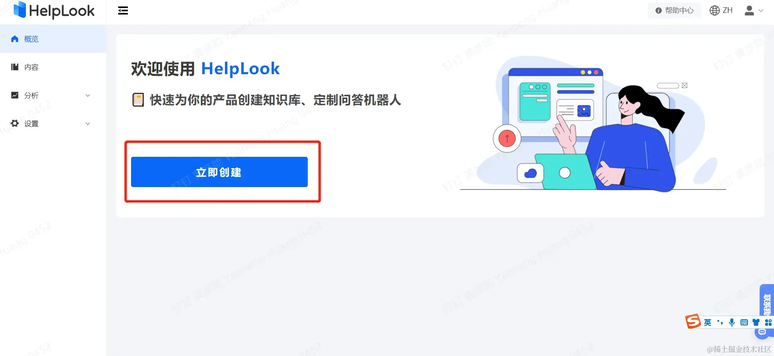
Task: Click the HelpLook logo
Action: pyautogui.click(x=54, y=10)
